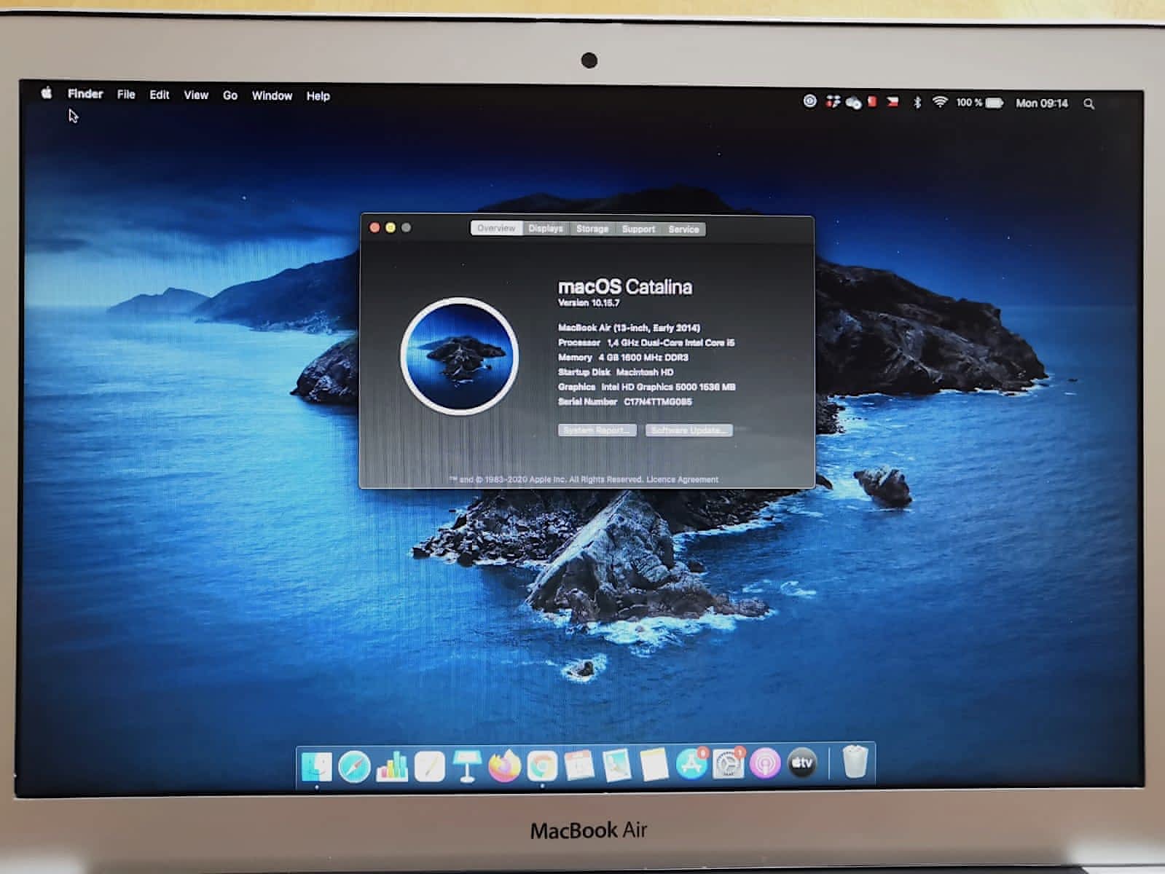Screen dimensions: 1165x874
Task: Open the Pages app in the Dock
Action: pos(430,766)
